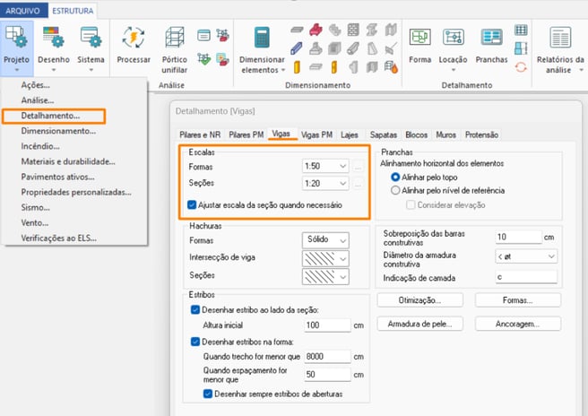Uncheck Desenhar estribo ao lado da seção

(196, 310)
